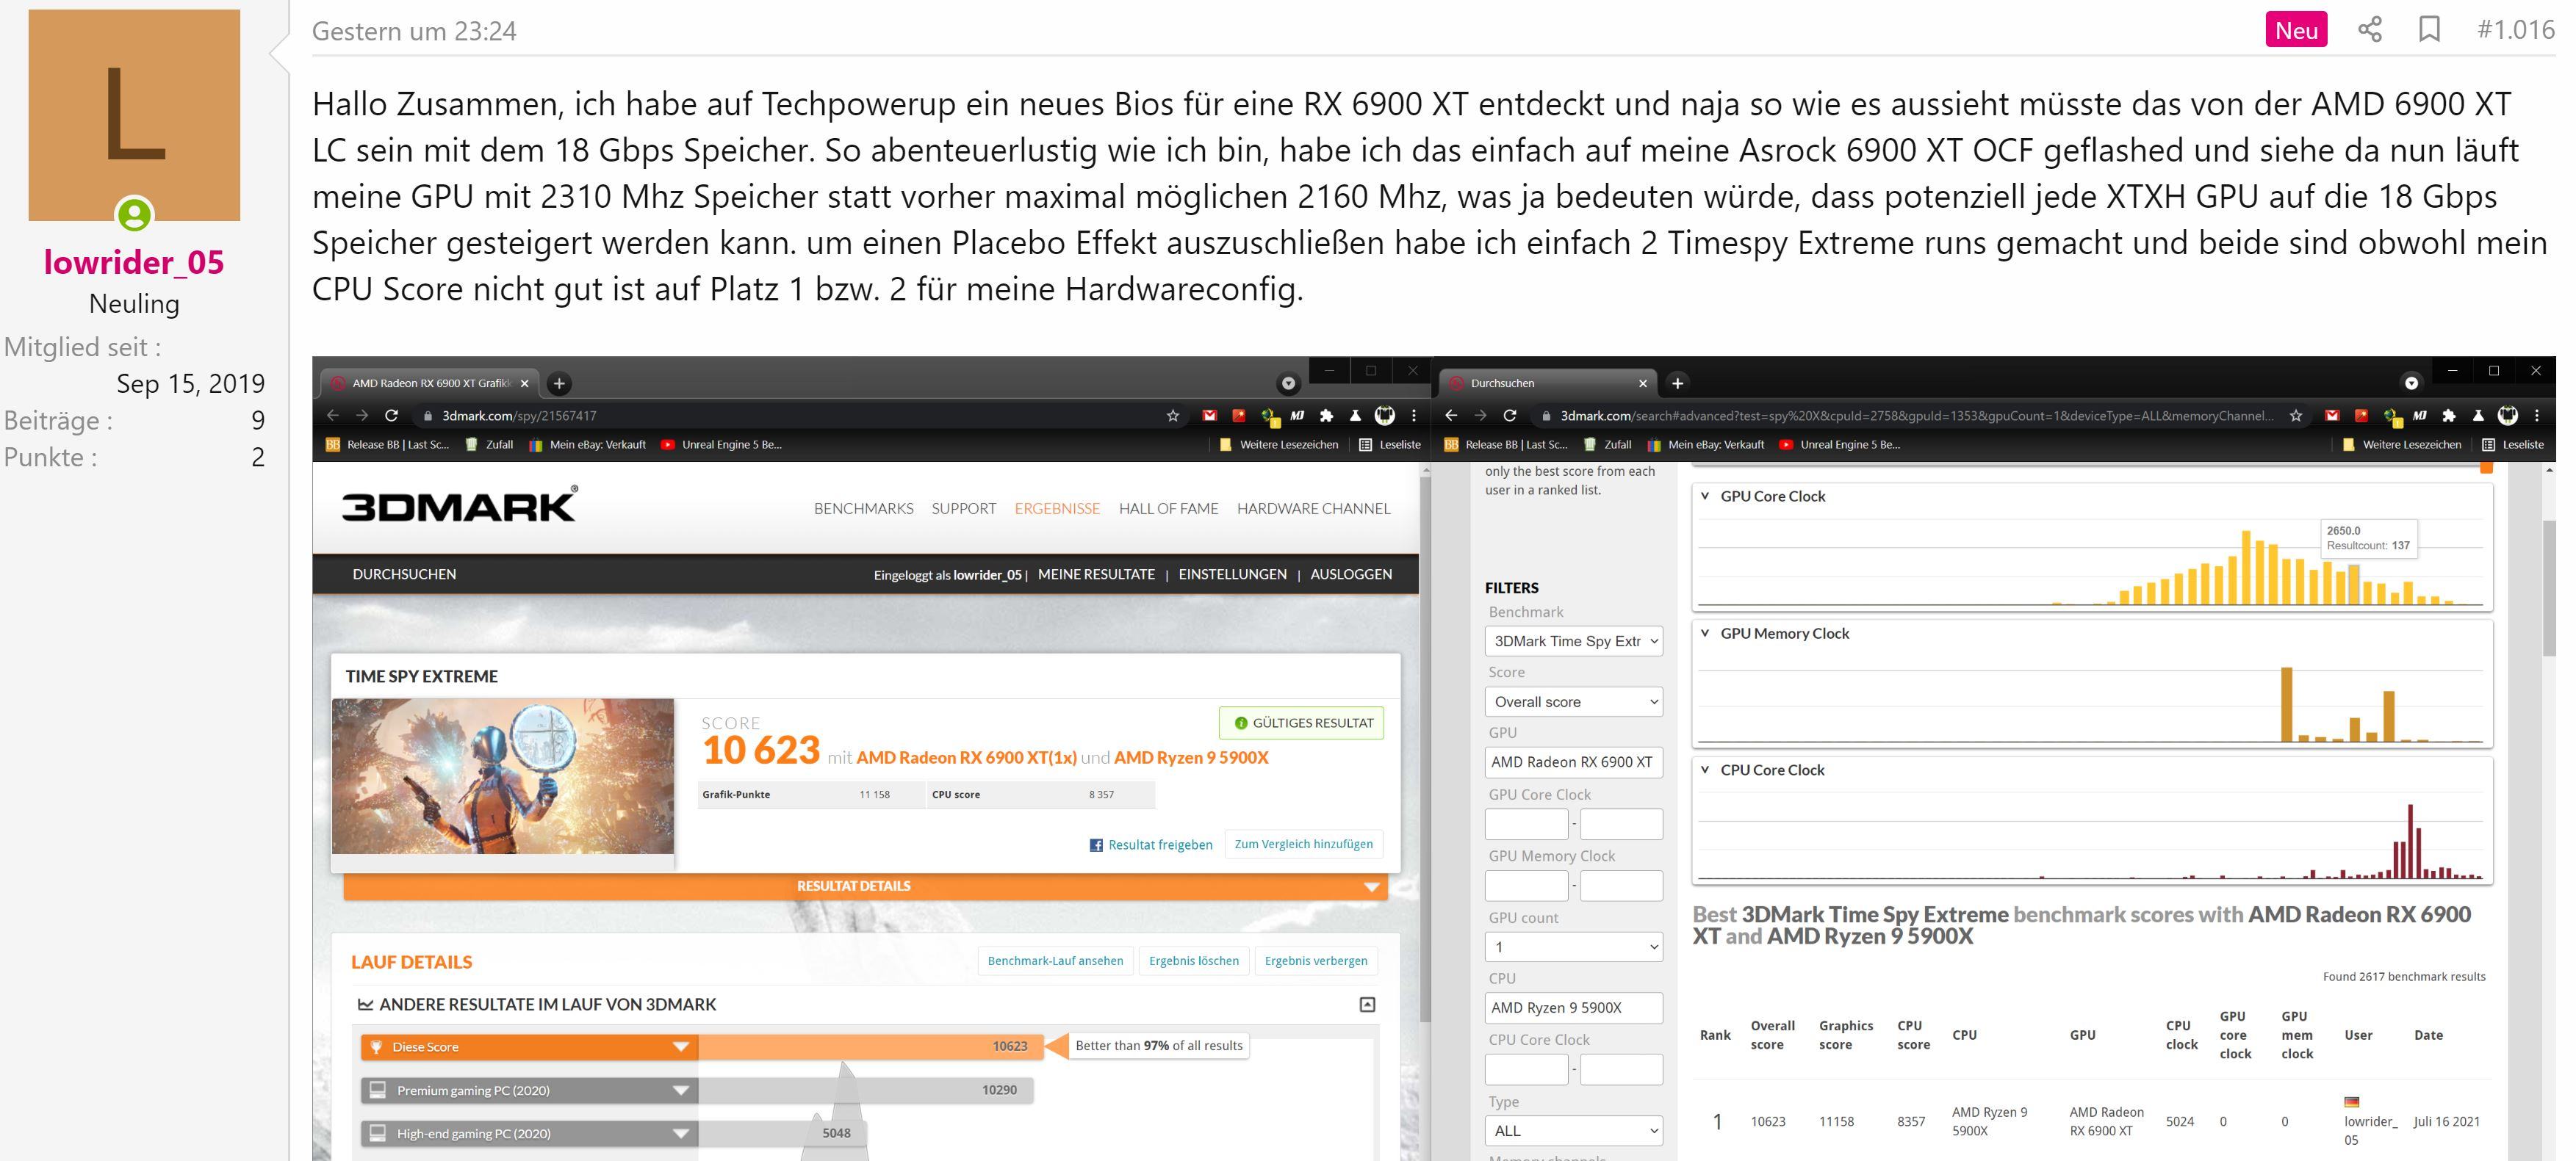Screen dimensions: 2576x1161
Task: Open Gmail extension icon in left browser
Action: (x=1209, y=416)
